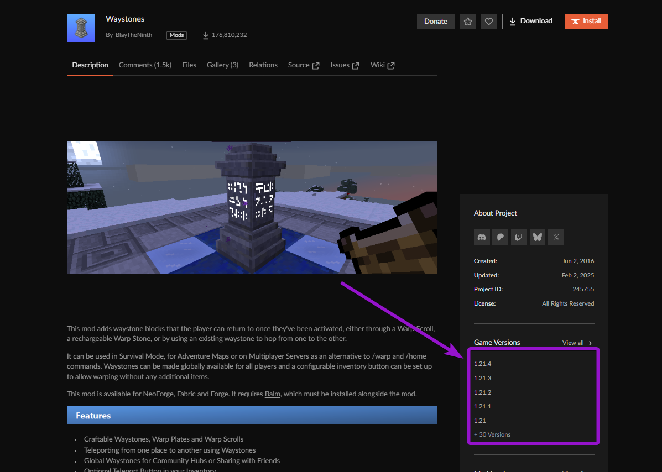Screen dimensions: 662x472
Task: Open the Discord social link icon
Action: [482, 237]
